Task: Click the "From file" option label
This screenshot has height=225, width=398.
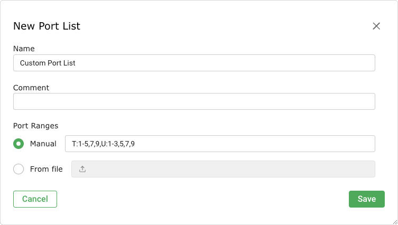Action: 47,169
